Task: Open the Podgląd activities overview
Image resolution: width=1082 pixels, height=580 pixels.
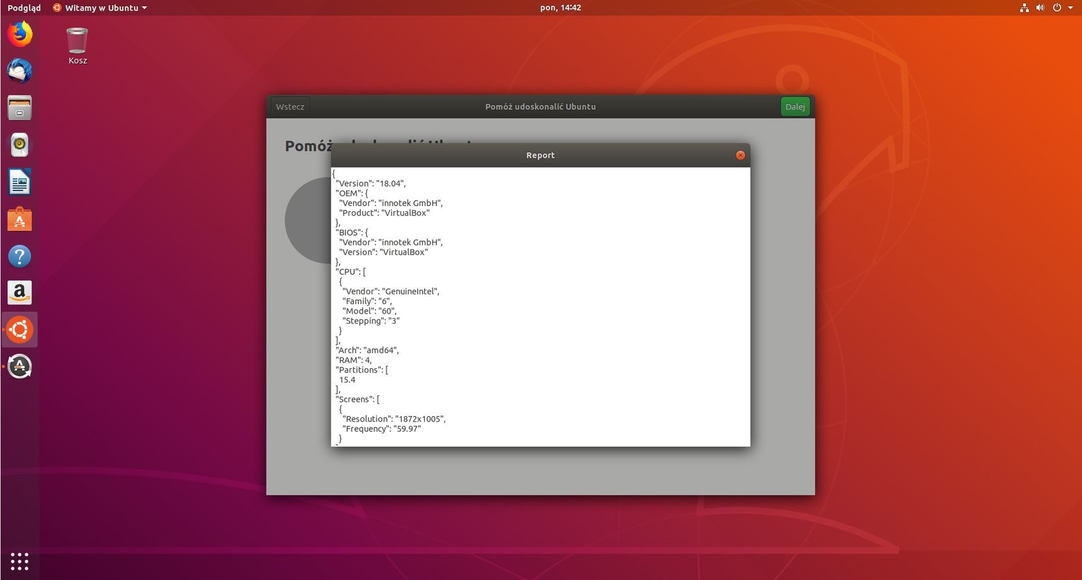Action: [24, 8]
